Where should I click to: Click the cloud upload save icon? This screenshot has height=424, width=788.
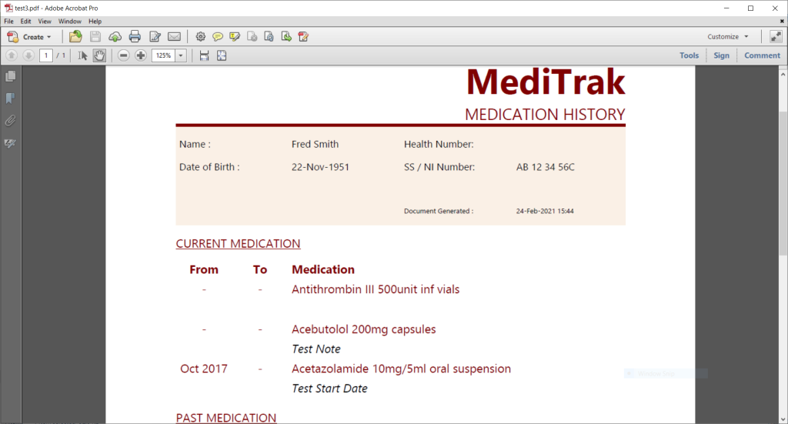click(115, 37)
